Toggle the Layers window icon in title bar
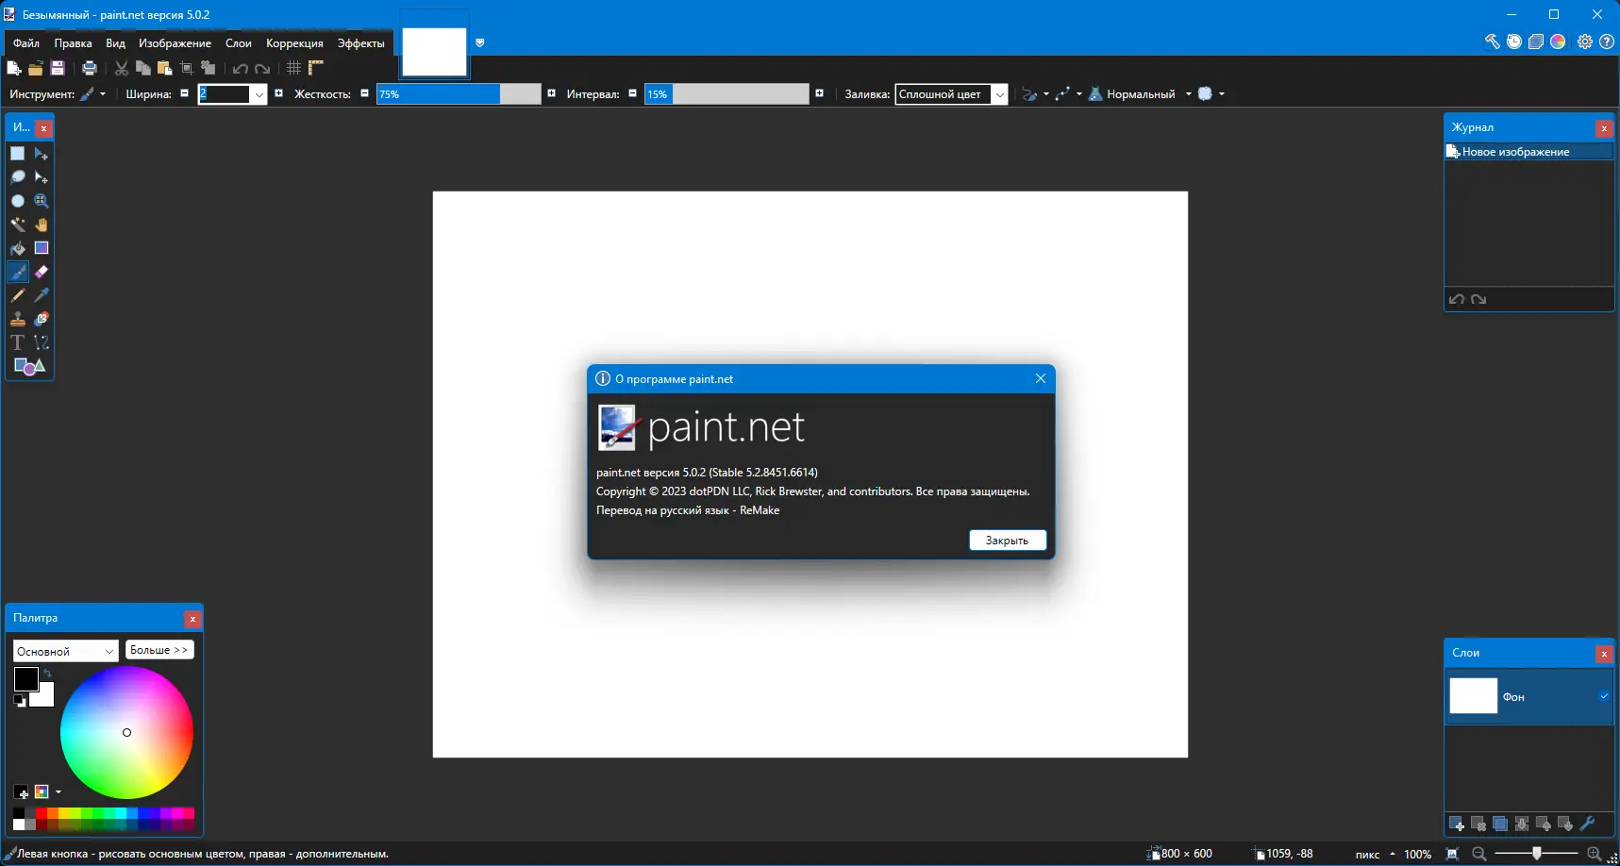The height and width of the screenshot is (866, 1620). click(x=1536, y=42)
